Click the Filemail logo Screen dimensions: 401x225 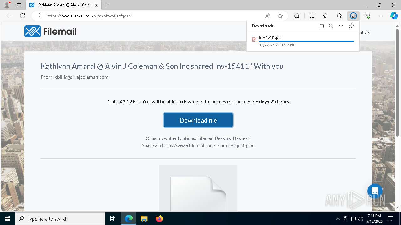50,31
